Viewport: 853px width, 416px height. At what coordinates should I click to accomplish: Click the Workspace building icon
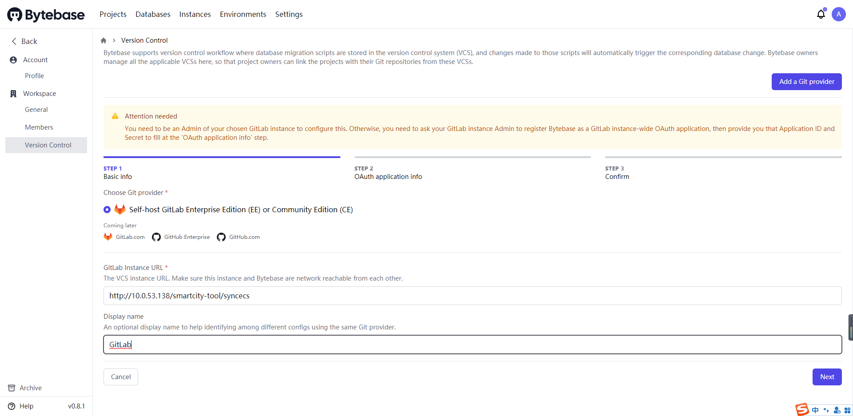13,94
